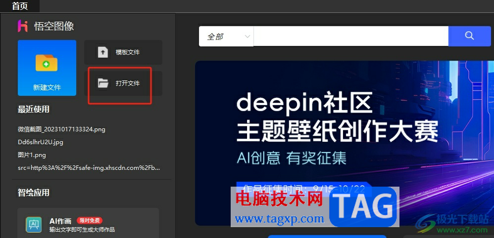The height and width of the screenshot is (238, 494).
Task: Open recent file starting with src=http%3A
Action: tap(89, 167)
